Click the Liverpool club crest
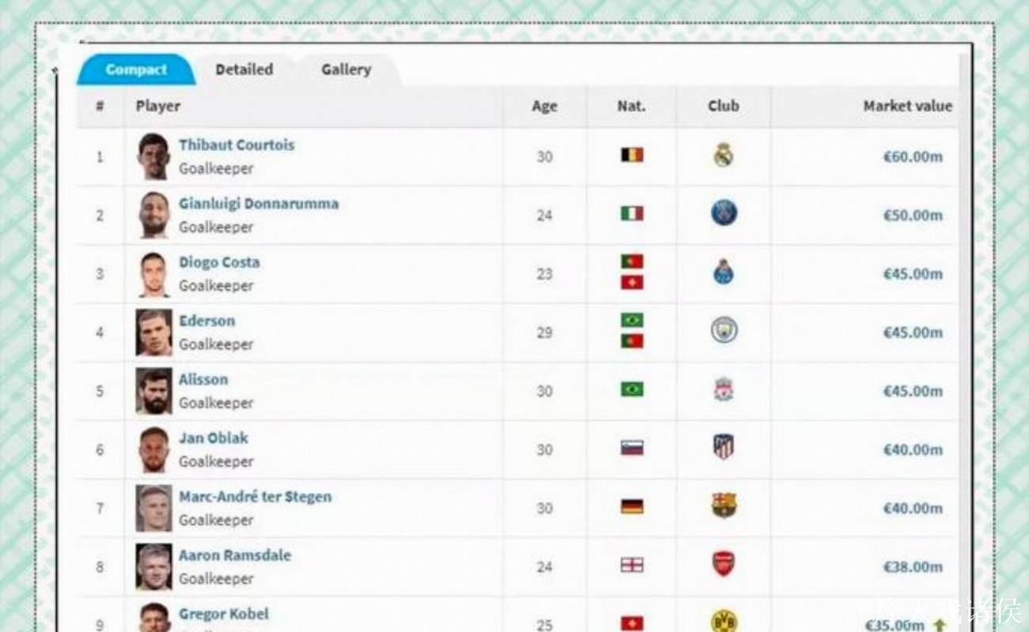Screen dimensions: 1029x632 tap(723, 389)
